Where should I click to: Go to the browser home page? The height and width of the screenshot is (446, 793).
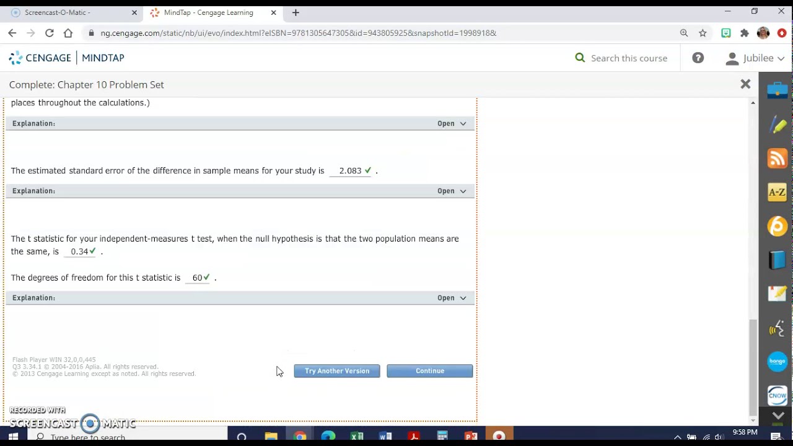tap(68, 33)
